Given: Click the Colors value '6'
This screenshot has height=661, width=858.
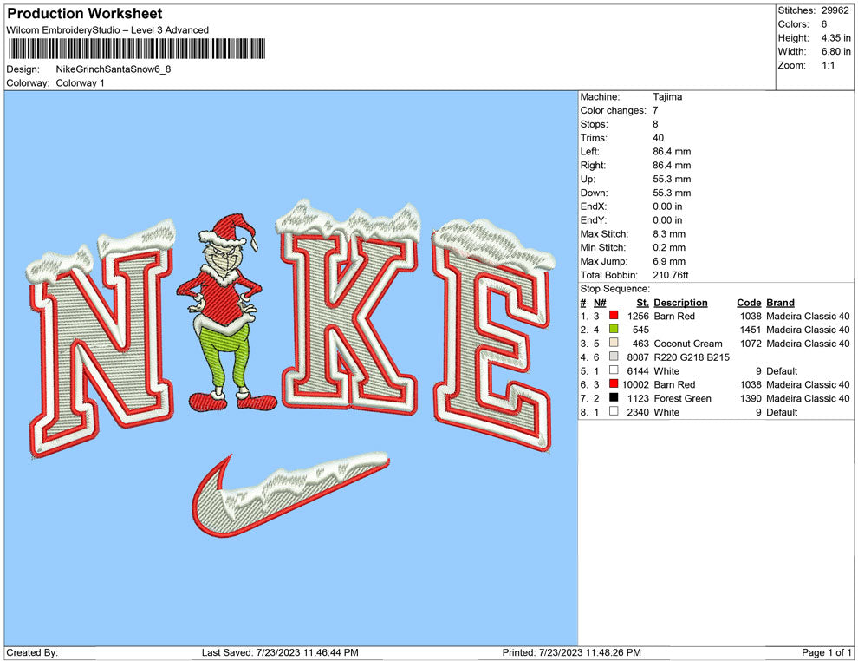Looking at the screenshot, I should coord(824,24).
